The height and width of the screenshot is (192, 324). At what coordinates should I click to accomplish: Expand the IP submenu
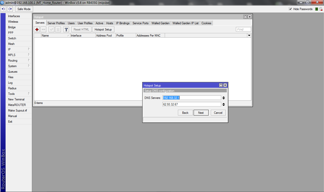click(19, 49)
